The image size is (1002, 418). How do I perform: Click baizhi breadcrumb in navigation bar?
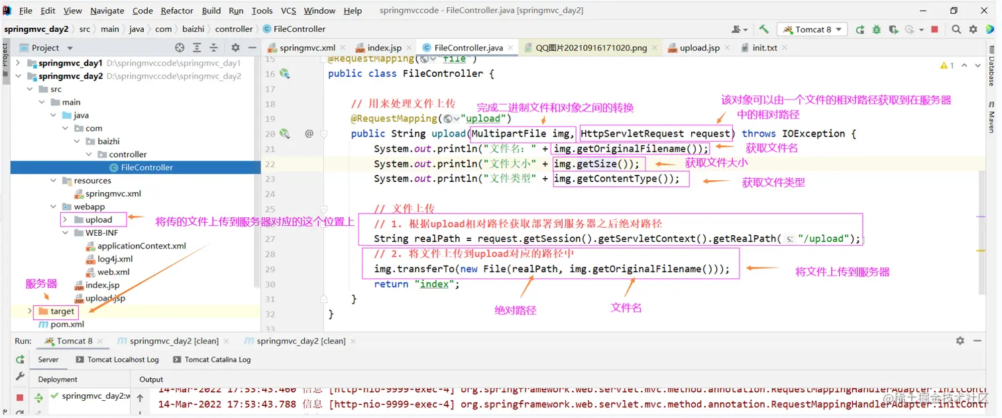tap(194, 29)
